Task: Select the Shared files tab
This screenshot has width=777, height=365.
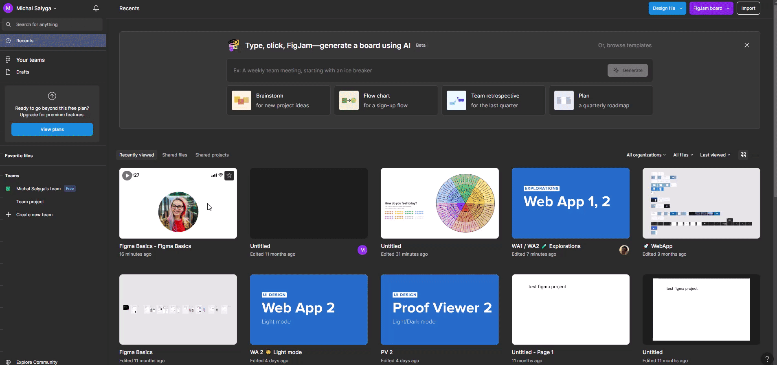Action: (175, 155)
